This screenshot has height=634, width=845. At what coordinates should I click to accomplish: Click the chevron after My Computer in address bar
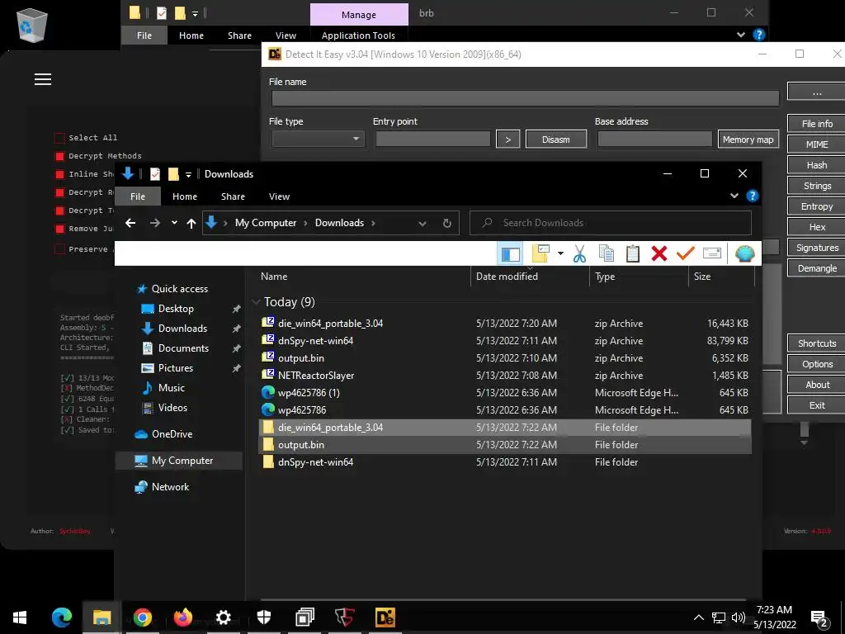point(305,223)
